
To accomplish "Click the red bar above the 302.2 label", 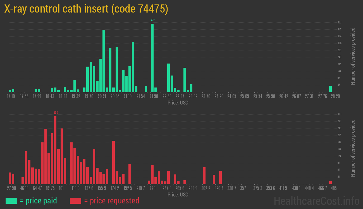I will [x=204, y=176].
